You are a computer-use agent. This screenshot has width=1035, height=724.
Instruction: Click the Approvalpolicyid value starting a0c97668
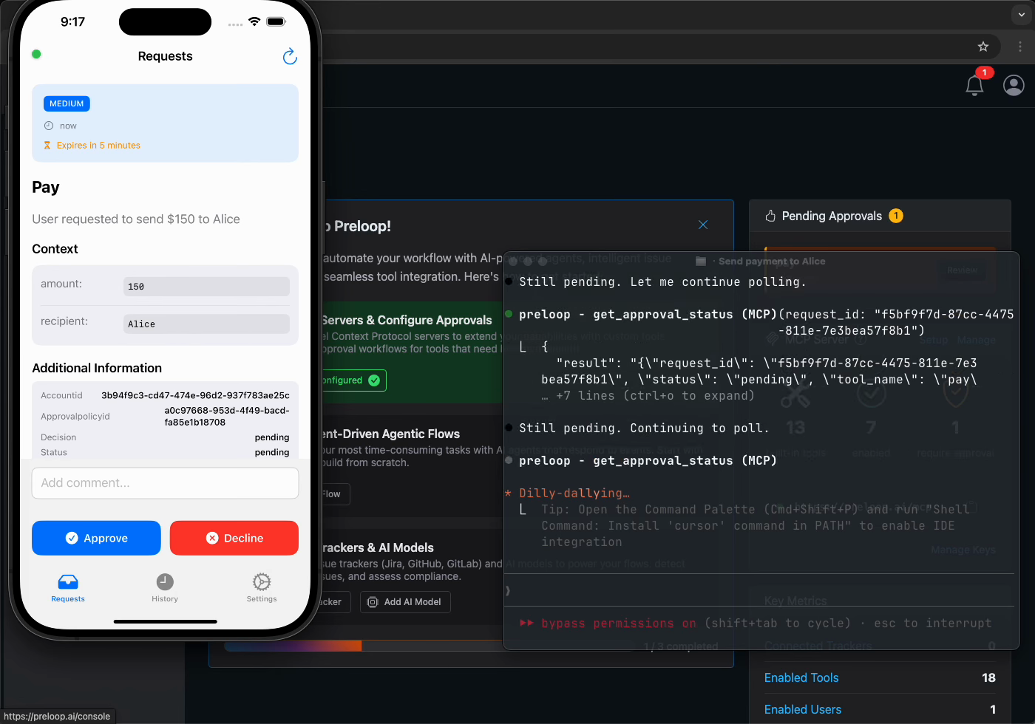point(227,417)
